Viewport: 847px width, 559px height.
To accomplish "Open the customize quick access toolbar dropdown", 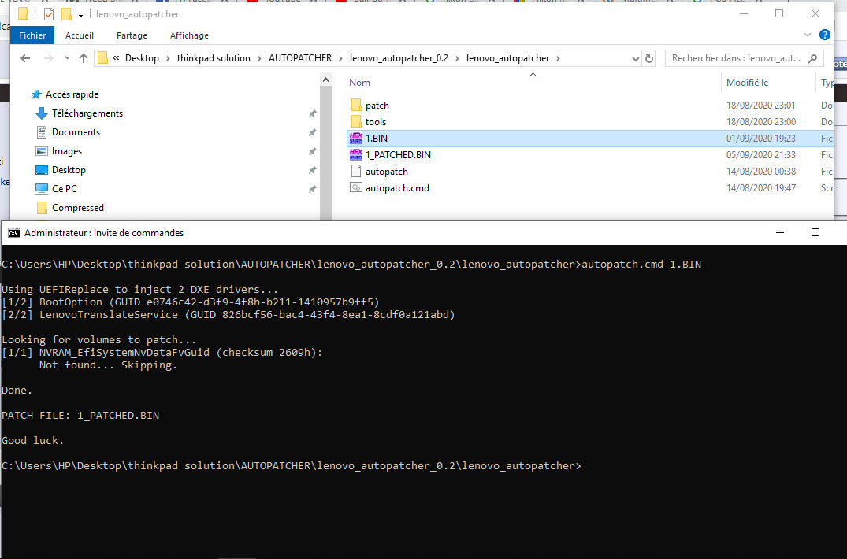I will coord(80,15).
